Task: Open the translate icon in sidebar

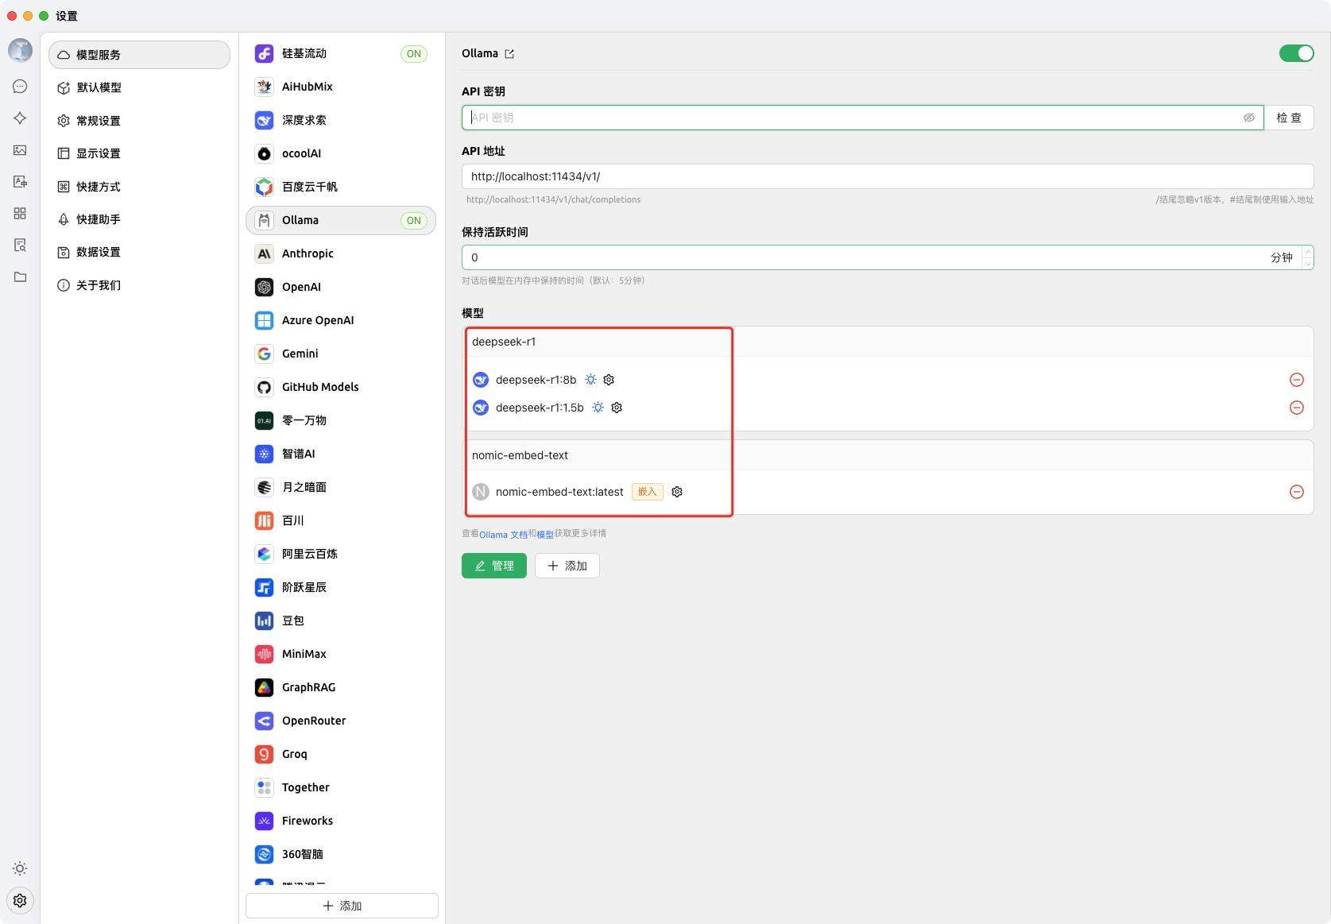Action: 20,182
